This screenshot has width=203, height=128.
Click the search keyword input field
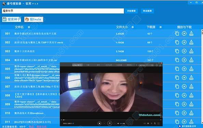(63, 11)
